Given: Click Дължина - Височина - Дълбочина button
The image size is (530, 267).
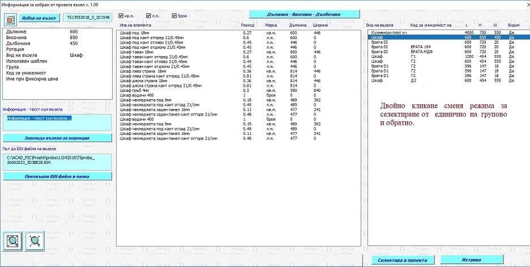Looking at the screenshot, I should pyautogui.click(x=304, y=14).
